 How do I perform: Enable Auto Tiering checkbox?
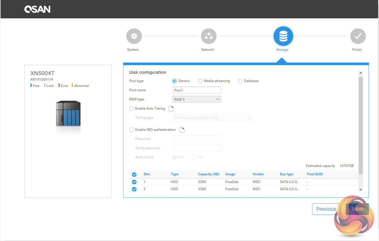132,109
